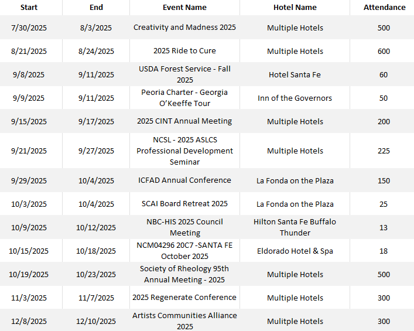Click the Creativity and Madness 2025 cell

click(x=184, y=27)
